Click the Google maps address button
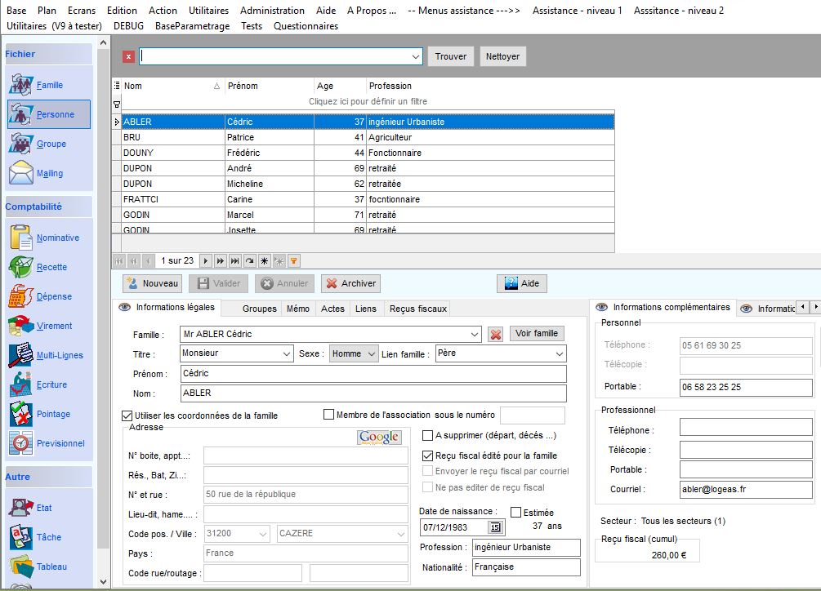 click(379, 438)
